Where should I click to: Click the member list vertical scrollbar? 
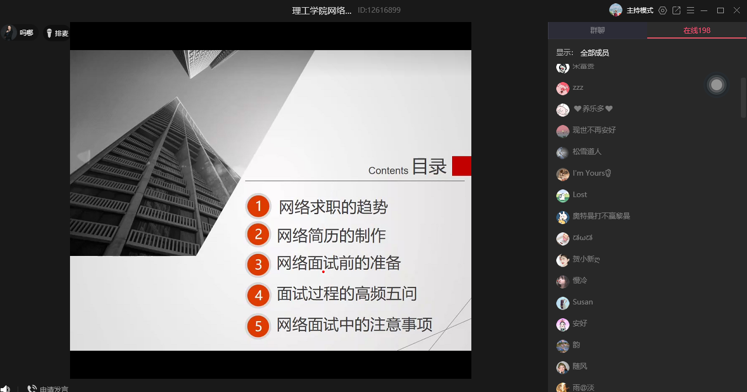(743, 97)
